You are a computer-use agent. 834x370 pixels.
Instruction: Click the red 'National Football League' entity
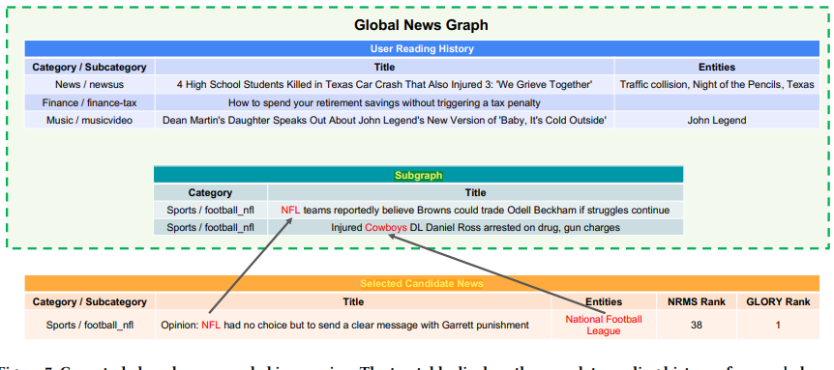[x=603, y=325]
